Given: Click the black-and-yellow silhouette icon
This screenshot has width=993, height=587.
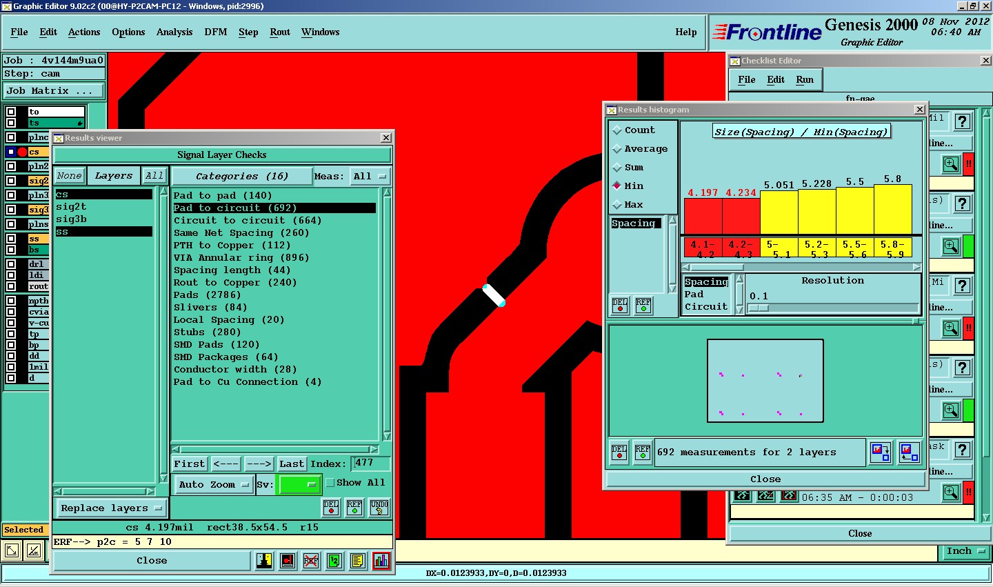Looking at the screenshot, I should click(264, 561).
